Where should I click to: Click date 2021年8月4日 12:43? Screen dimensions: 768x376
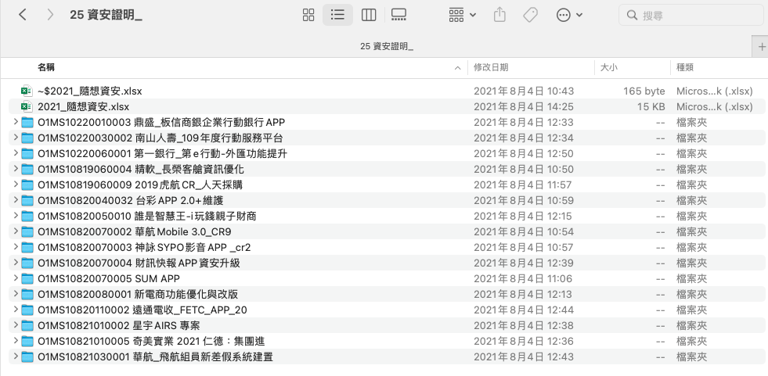pyautogui.click(x=524, y=356)
